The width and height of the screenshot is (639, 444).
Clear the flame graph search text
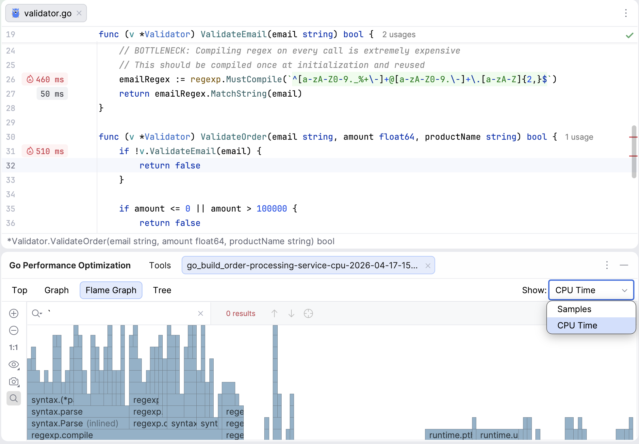(201, 313)
